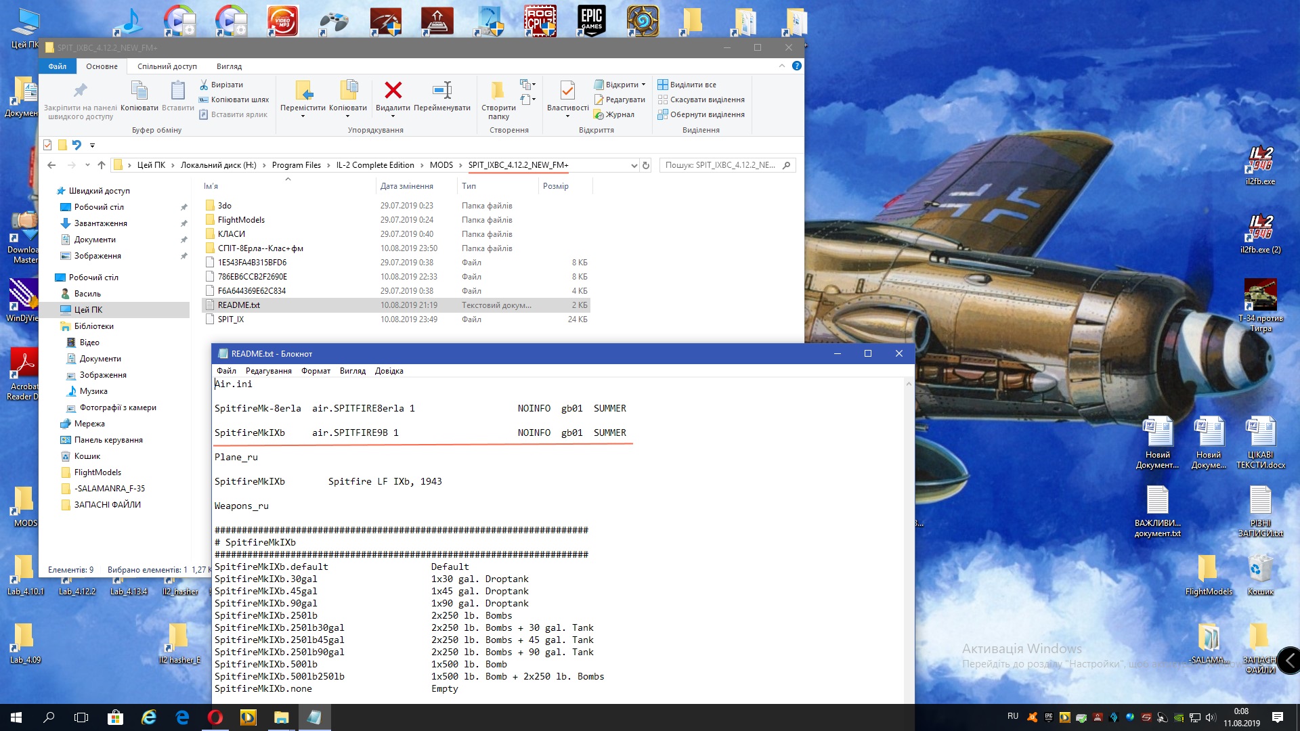Click Invert selection (Обернути виділення)
The height and width of the screenshot is (731, 1300).
point(701,114)
